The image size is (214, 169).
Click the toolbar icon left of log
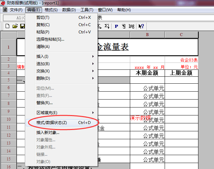[x=124, y=26]
